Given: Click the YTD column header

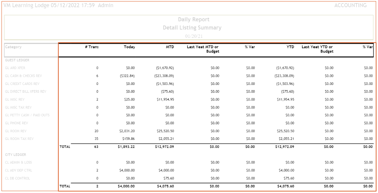Looking at the screenshot, I should click(x=290, y=47).
